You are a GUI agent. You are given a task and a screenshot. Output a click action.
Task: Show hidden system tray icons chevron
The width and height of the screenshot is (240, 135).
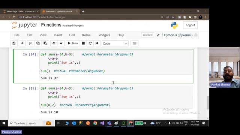click(165, 123)
